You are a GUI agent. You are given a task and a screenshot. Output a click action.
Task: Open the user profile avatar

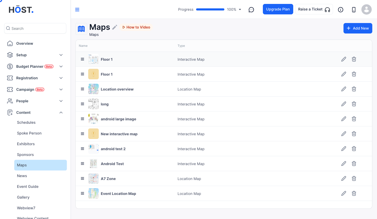(x=367, y=9)
